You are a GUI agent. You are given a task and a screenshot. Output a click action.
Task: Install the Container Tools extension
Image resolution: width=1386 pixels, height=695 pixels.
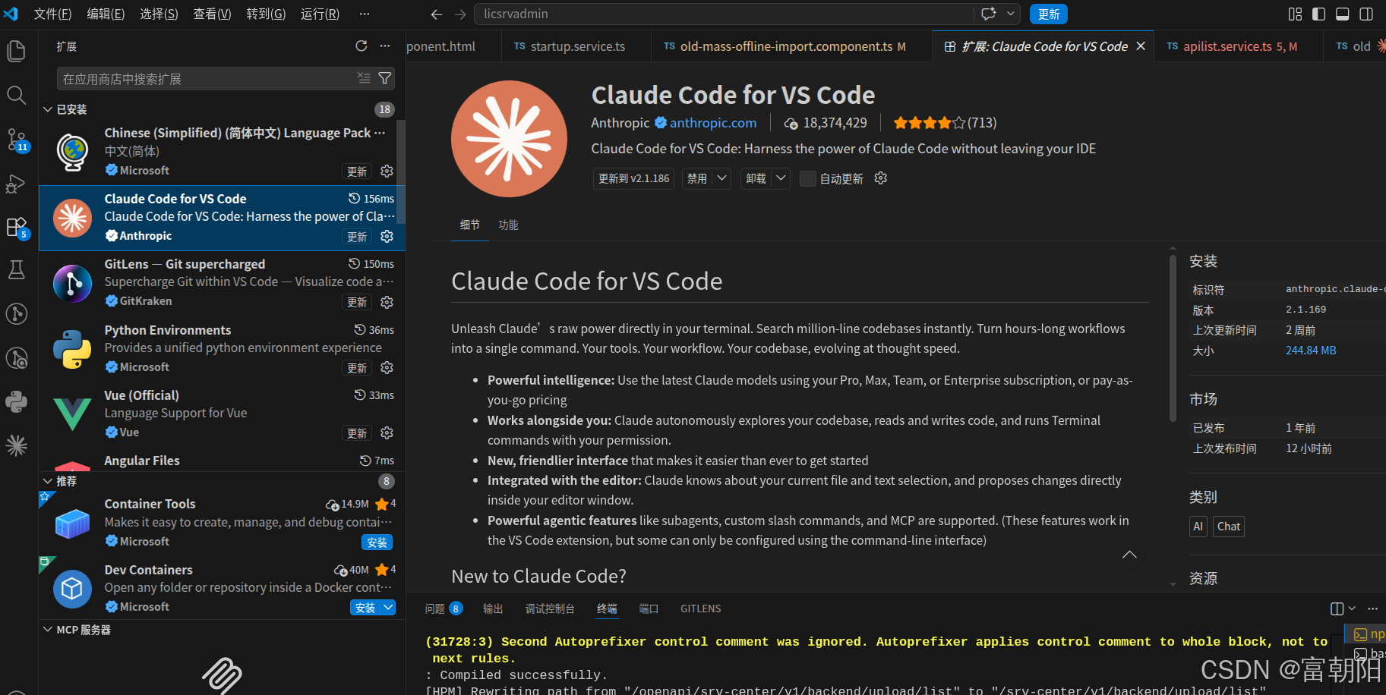(x=377, y=542)
